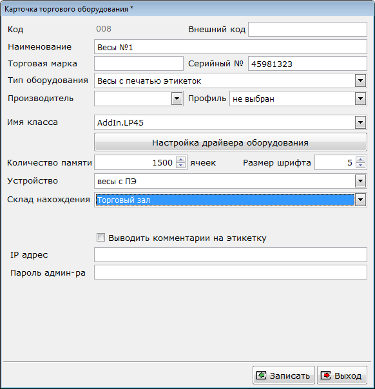375x389 pixels.
Task: Decrease font size with down spinner arrow
Action: (360, 166)
